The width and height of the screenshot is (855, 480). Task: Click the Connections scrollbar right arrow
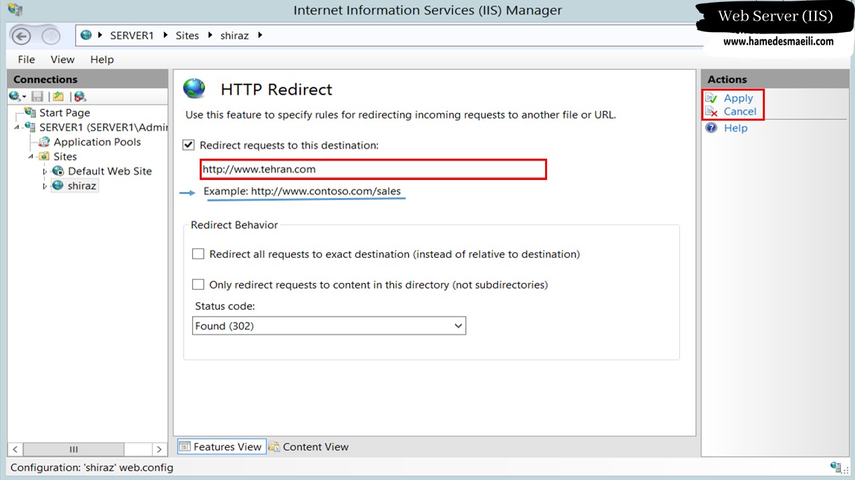(x=159, y=449)
